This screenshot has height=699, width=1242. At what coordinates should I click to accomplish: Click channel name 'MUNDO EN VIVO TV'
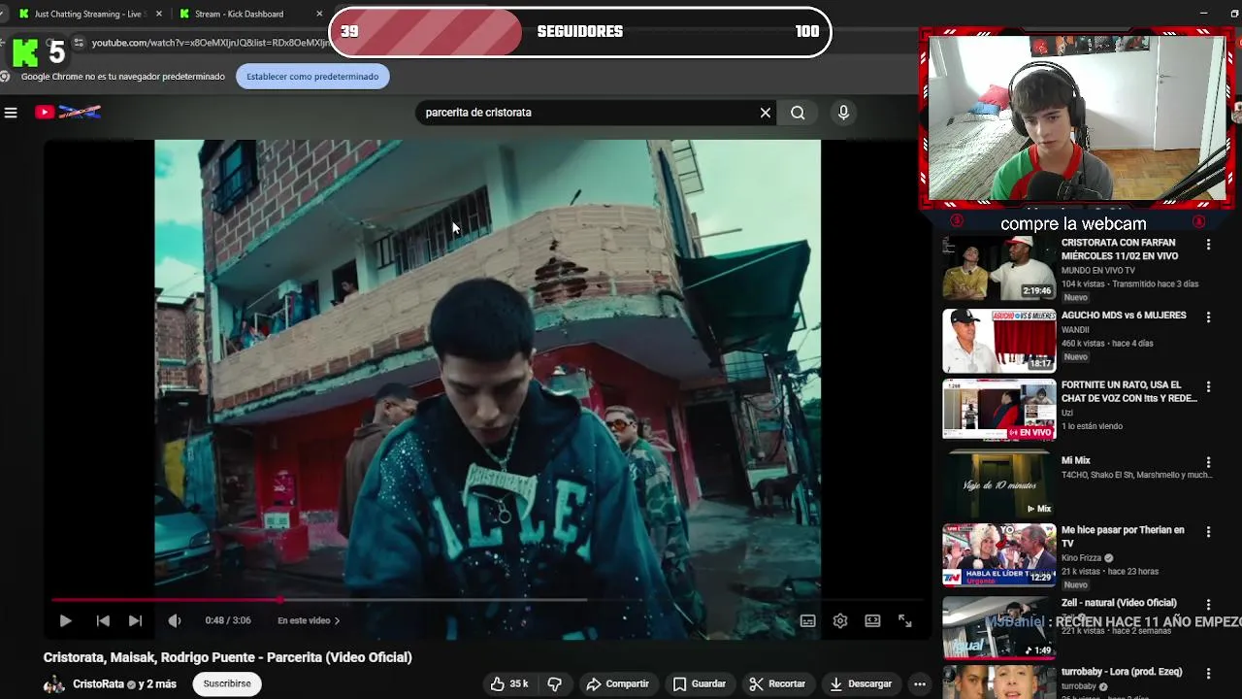(1097, 271)
